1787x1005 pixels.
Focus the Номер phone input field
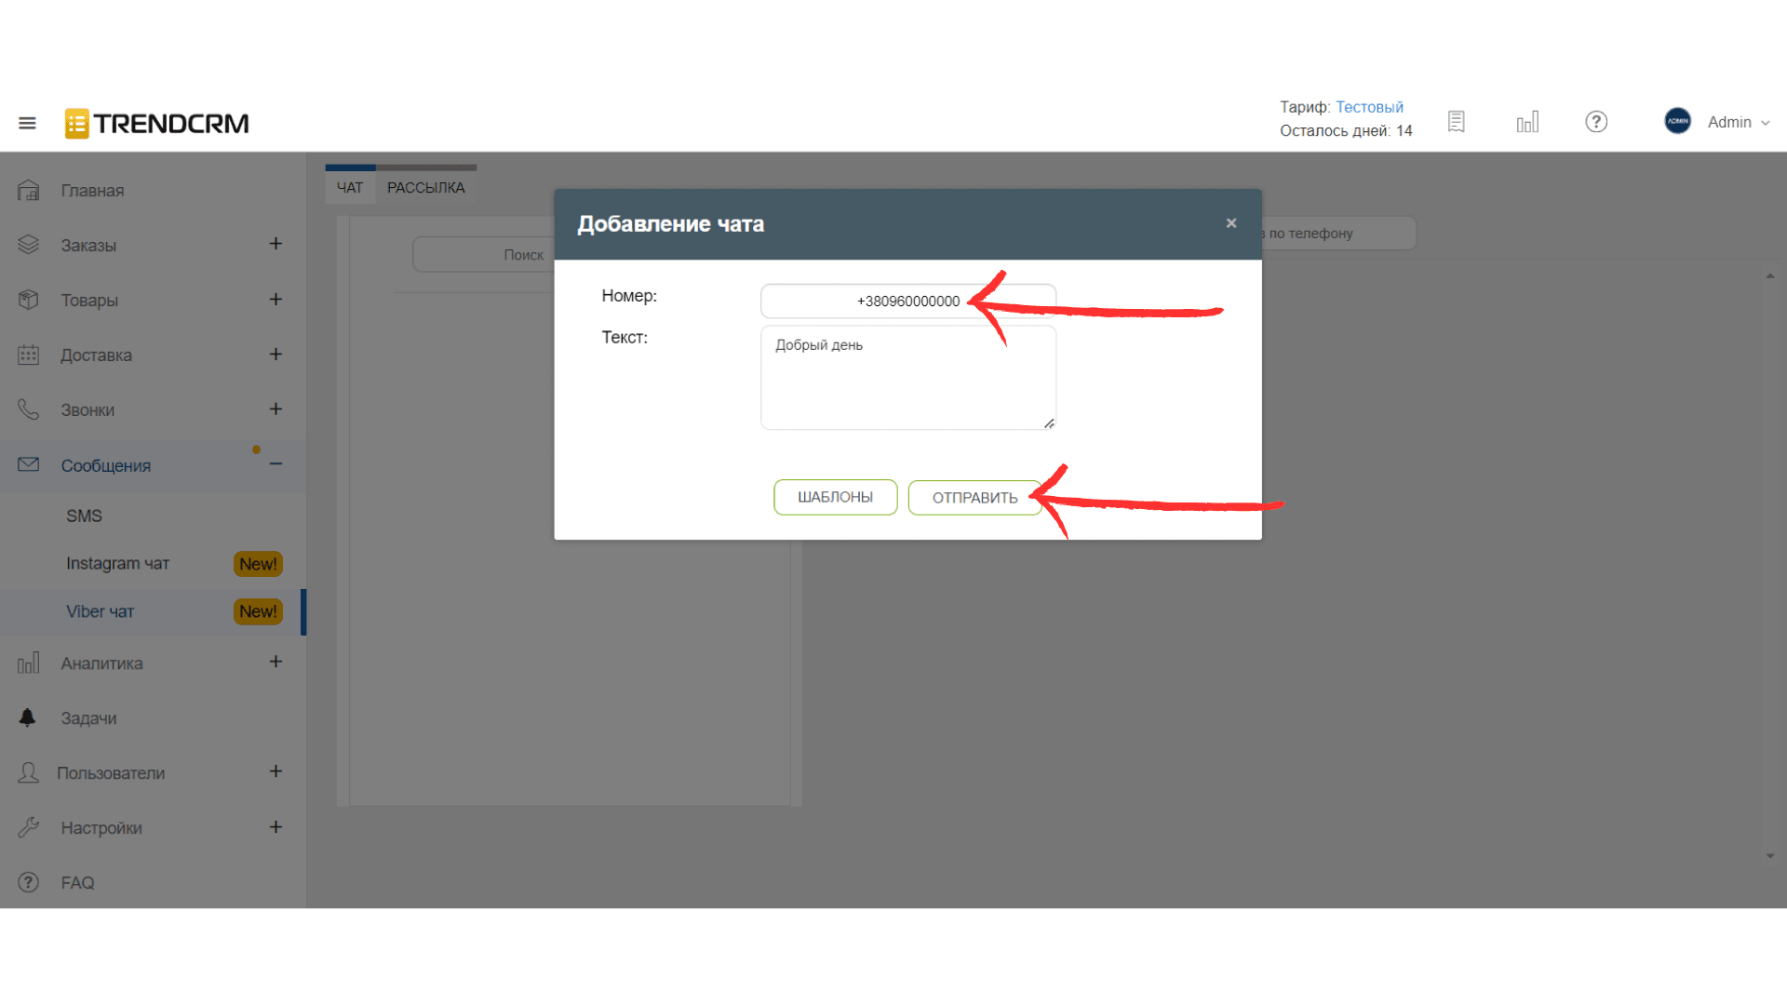(908, 301)
